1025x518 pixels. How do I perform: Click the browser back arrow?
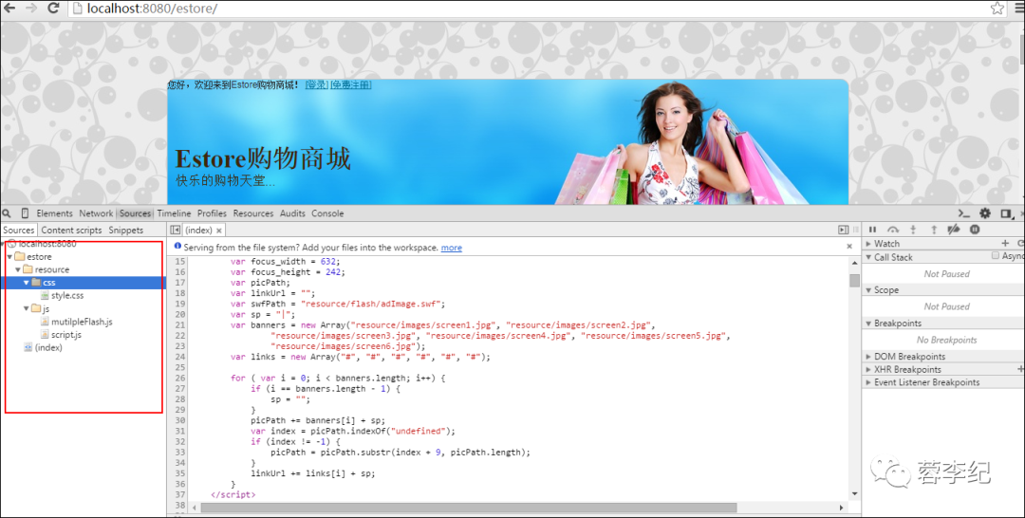(9, 9)
